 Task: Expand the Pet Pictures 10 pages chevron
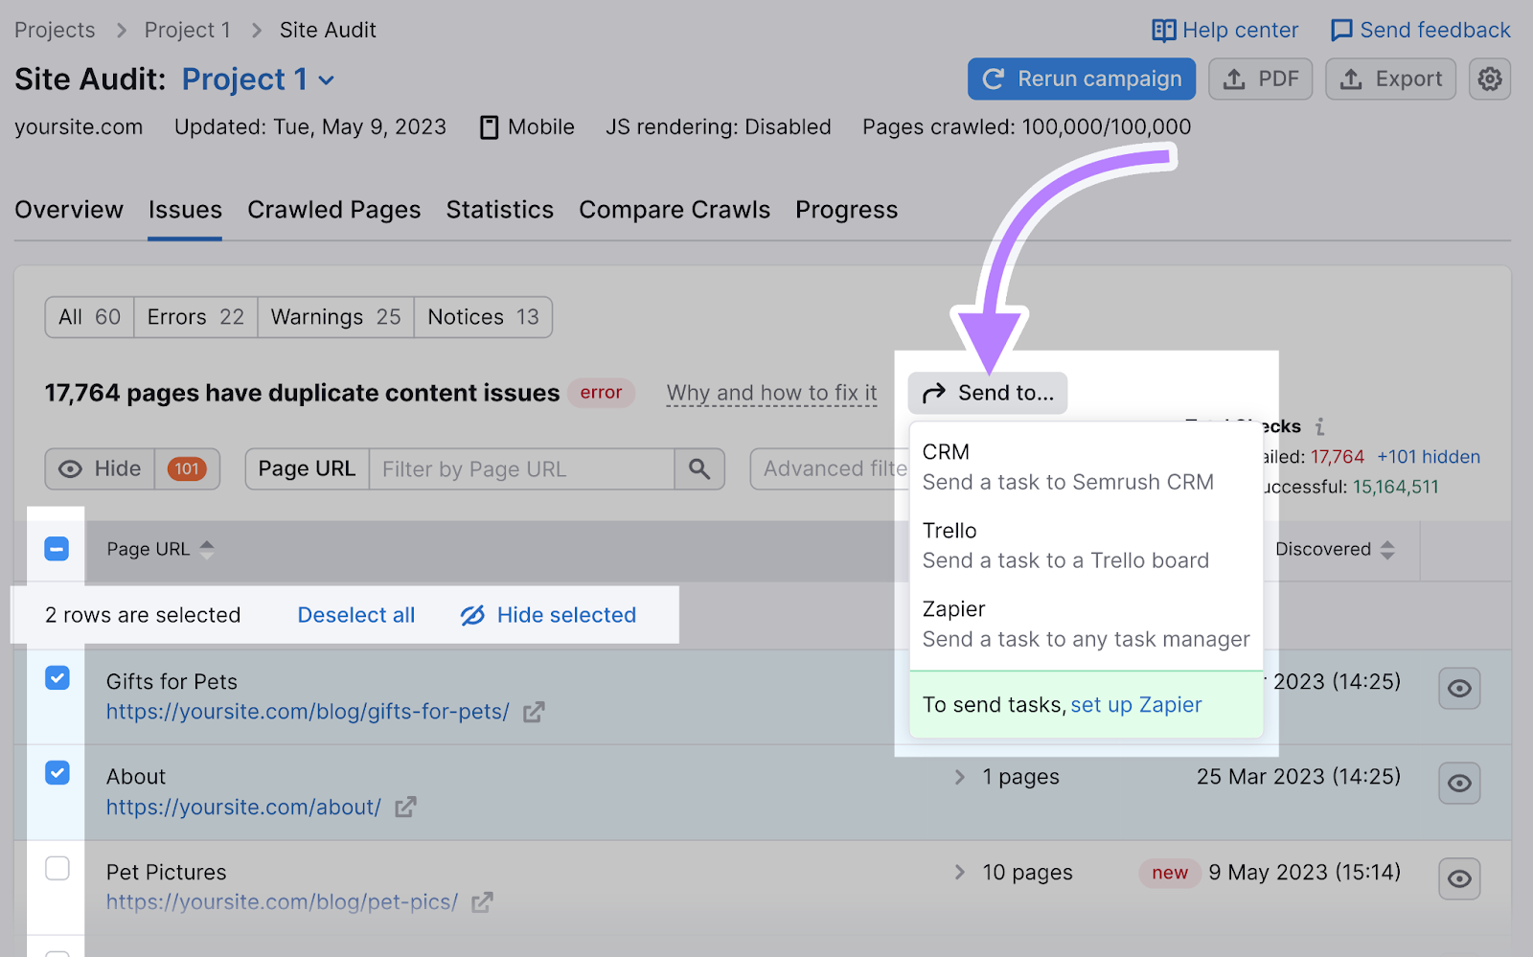(x=959, y=872)
